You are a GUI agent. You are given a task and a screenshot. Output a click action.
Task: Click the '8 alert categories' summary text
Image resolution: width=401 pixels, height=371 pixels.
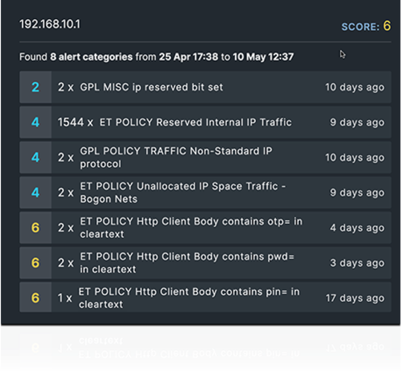click(x=91, y=57)
